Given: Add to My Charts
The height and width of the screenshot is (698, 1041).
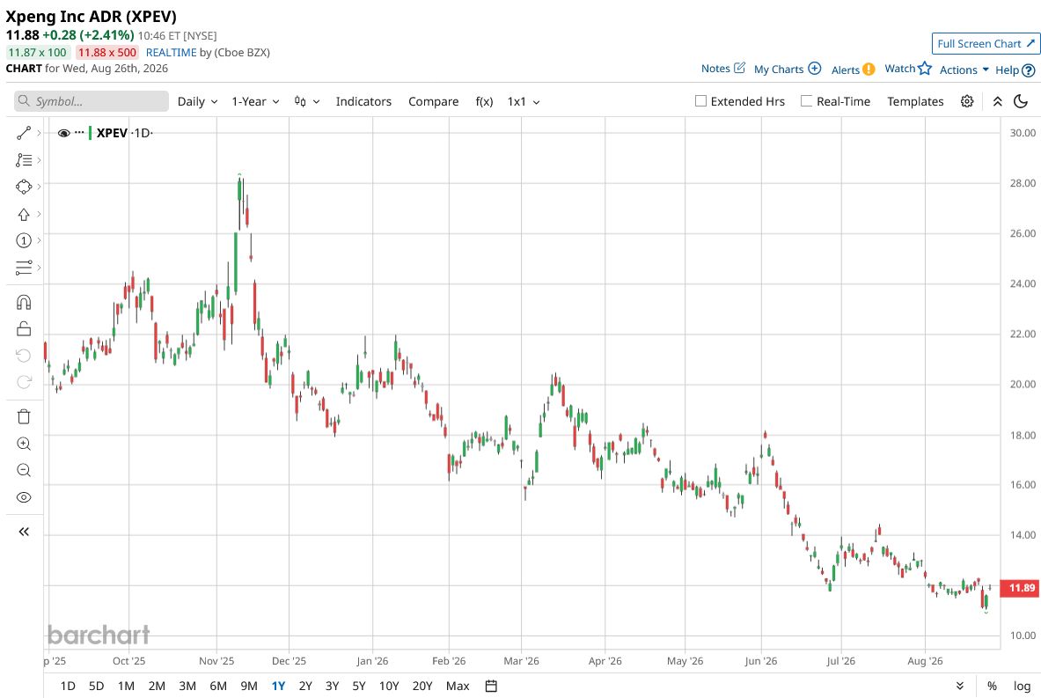Looking at the screenshot, I should (x=788, y=69).
